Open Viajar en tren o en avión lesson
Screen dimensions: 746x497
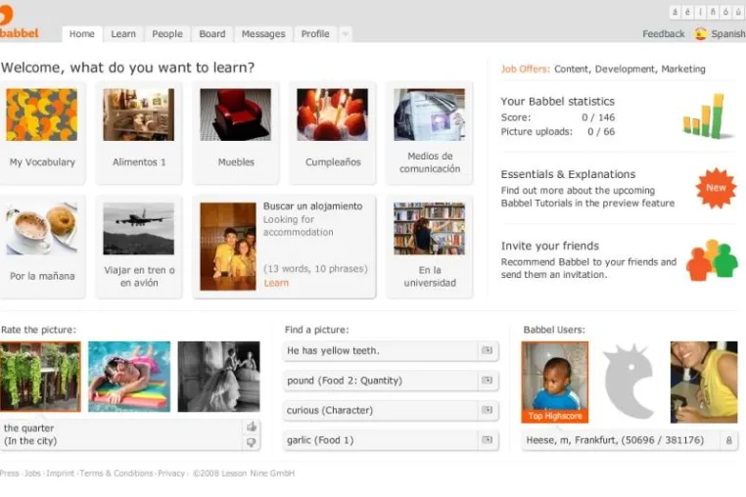click(138, 246)
